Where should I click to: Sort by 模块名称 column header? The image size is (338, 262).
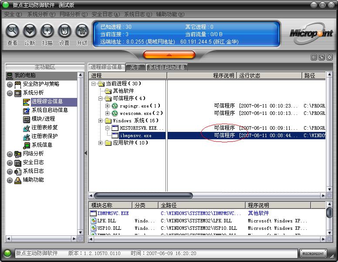[110, 205]
